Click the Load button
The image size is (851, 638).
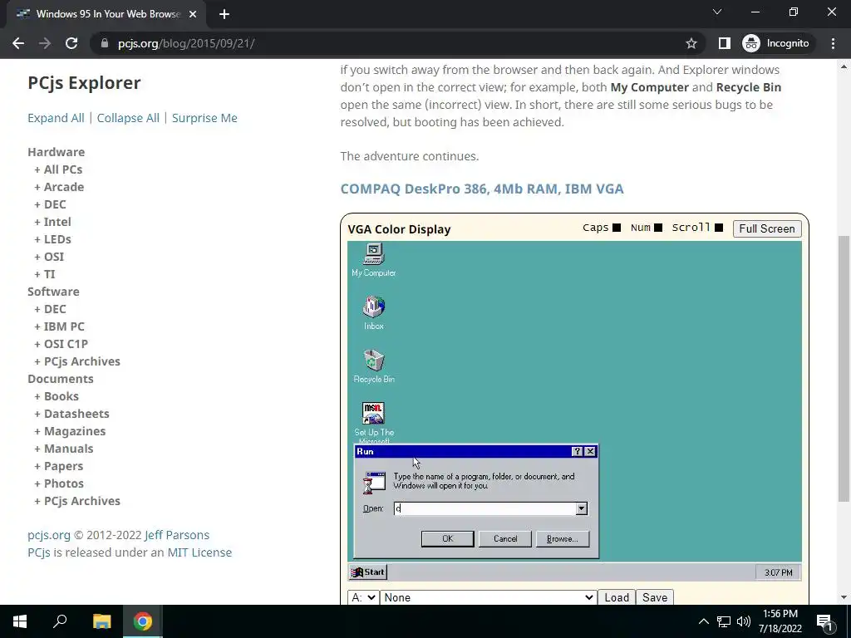click(617, 597)
